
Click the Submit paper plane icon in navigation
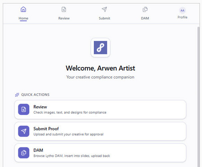pyautogui.click(x=104, y=9)
